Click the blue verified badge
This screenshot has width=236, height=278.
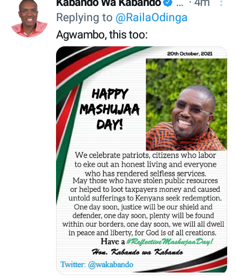[168, 2]
